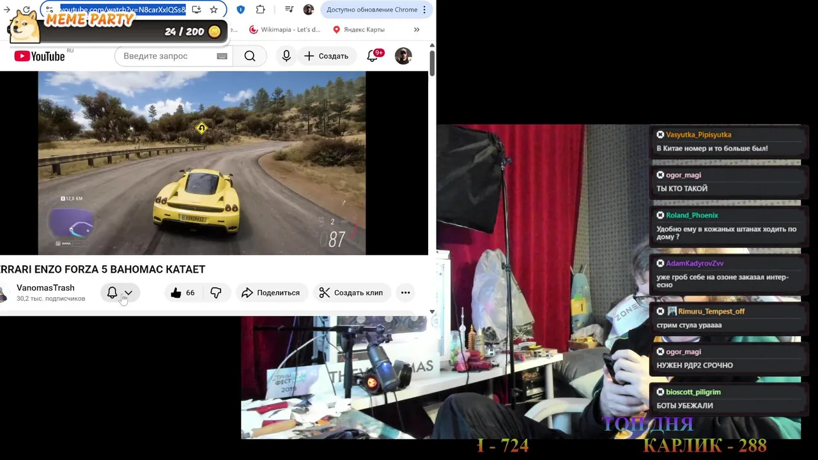
Task: Click chat message 'БОТЫ УБЕЖАЛИ'
Action: pos(684,406)
